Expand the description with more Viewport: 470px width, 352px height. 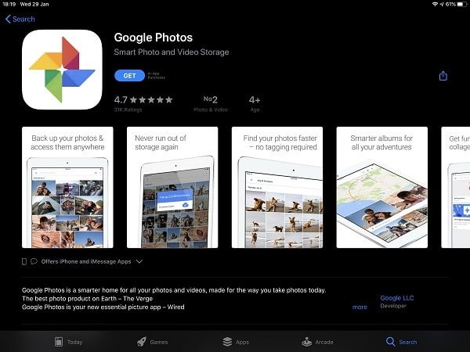click(360, 307)
